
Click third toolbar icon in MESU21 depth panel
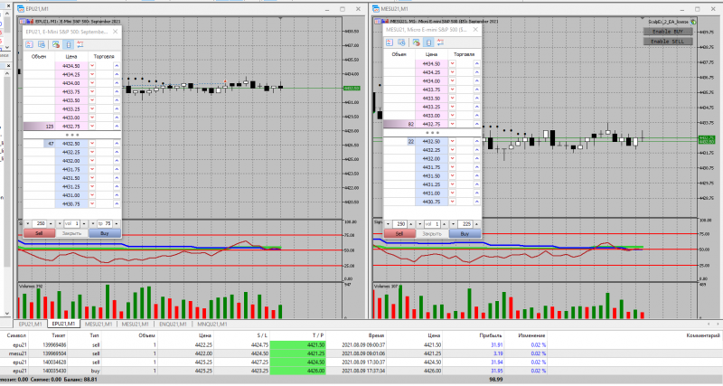417,42
